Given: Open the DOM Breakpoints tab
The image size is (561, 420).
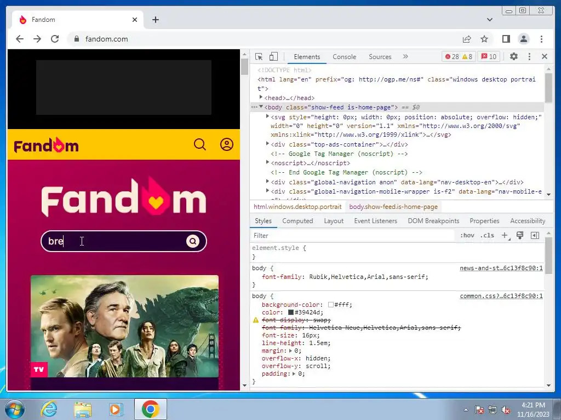Looking at the screenshot, I should [433, 221].
